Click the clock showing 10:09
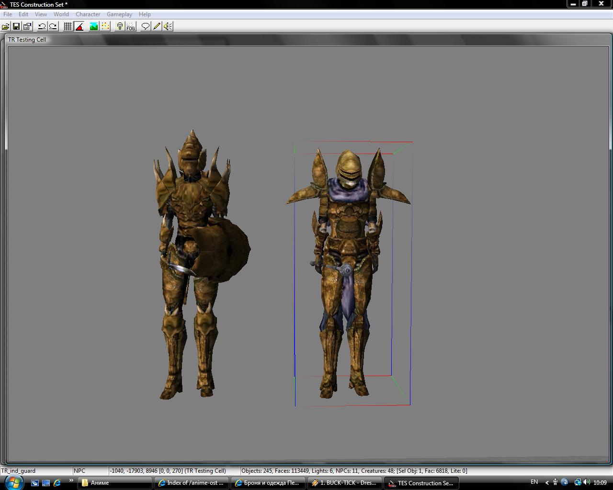Viewport: 613px width, 490px height. (x=600, y=482)
